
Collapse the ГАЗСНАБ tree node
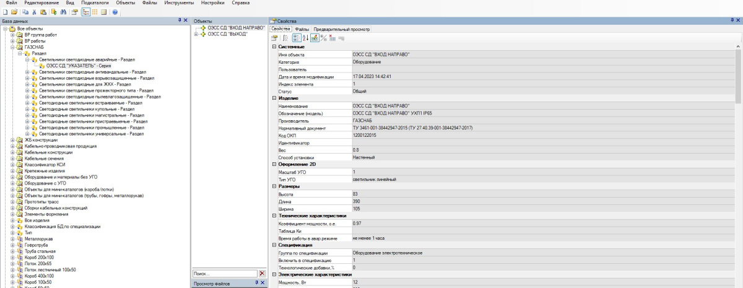[x=12, y=46]
